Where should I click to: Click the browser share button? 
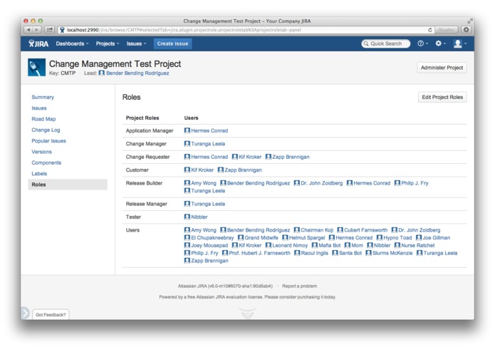tap(50, 30)
